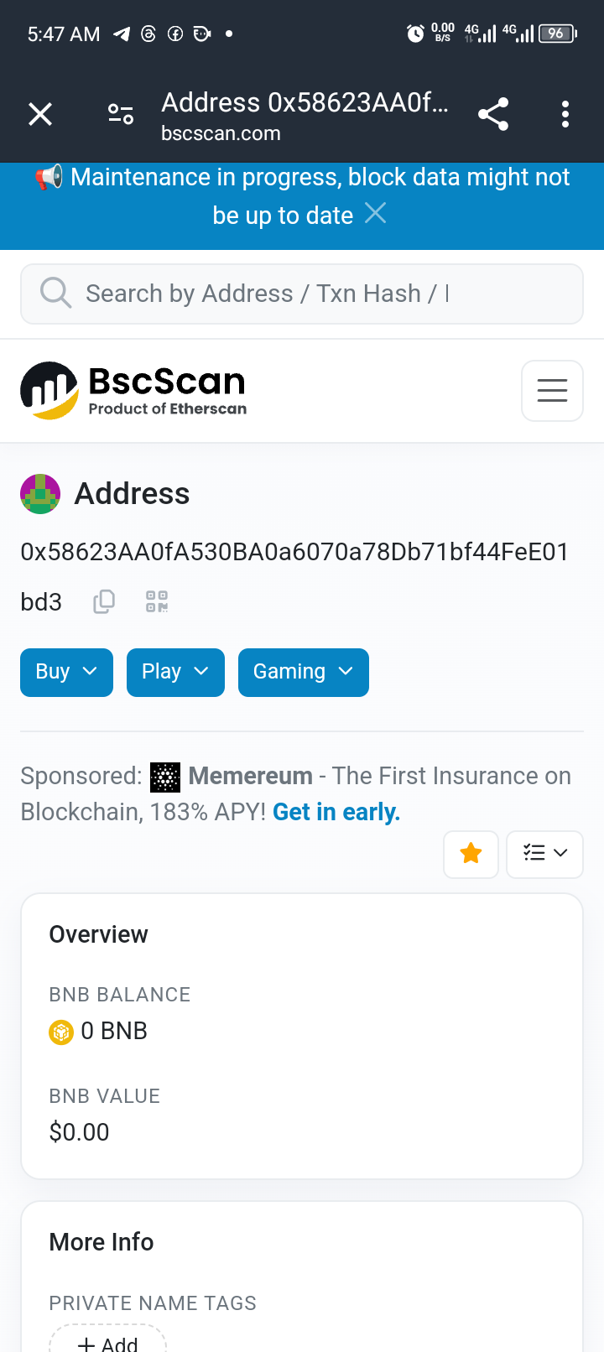Show the address QR code
Viewport: 604px width, 1352px height.
(x=157, y=601)
